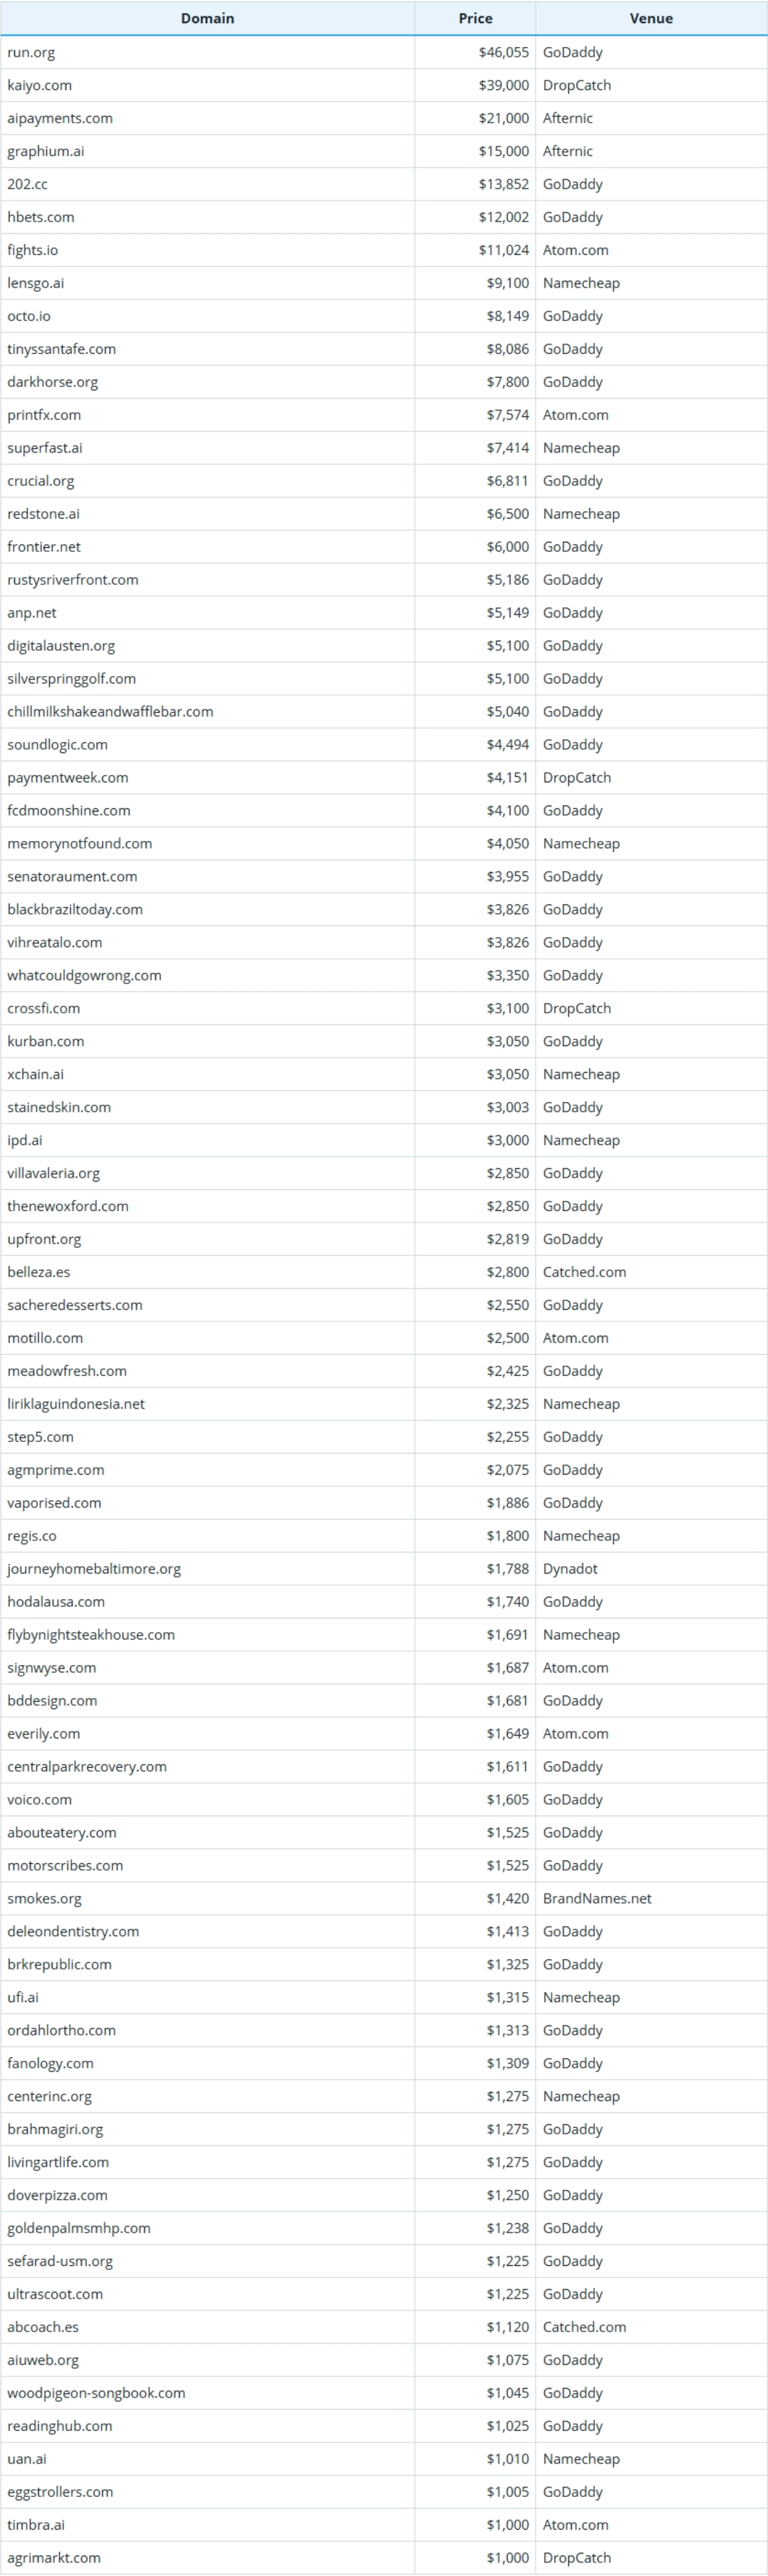Click the $11,024 price for fights.io
This screenshot has height=2576, width=768.
coord(503,250)
